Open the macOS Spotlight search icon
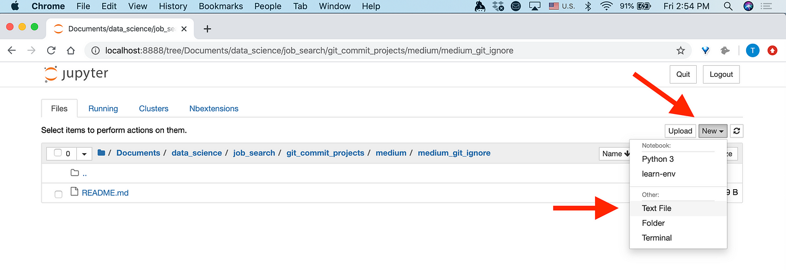 click(728, 6)
